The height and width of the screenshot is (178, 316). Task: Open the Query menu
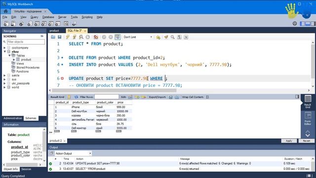pos(34,17)
